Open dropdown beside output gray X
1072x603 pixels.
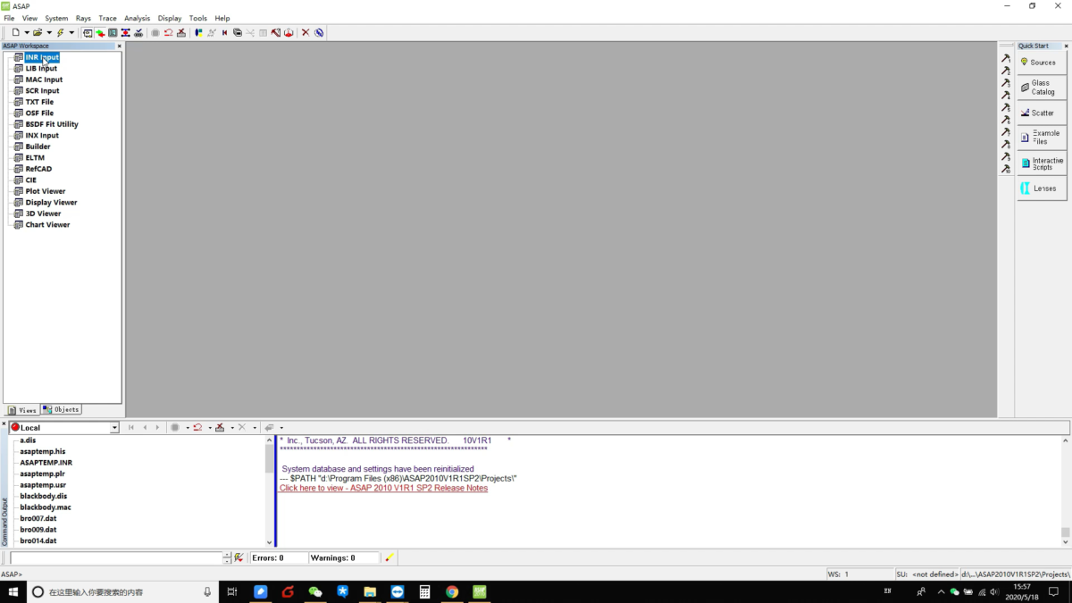255,428
